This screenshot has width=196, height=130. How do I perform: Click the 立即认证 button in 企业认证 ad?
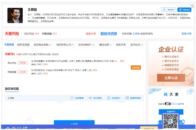[x=171, y=78]
